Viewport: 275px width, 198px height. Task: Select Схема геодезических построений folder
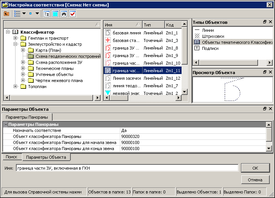click(x=68, y=56)
